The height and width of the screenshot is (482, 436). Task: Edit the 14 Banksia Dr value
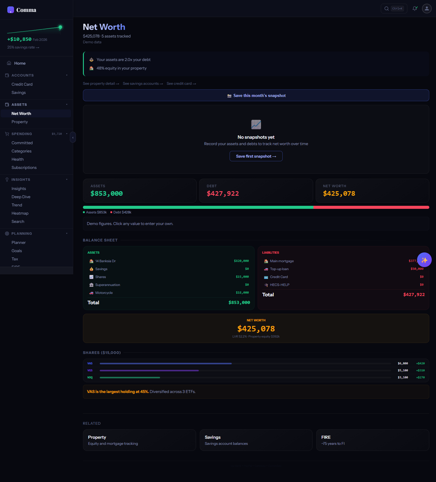tap(241, 261)
